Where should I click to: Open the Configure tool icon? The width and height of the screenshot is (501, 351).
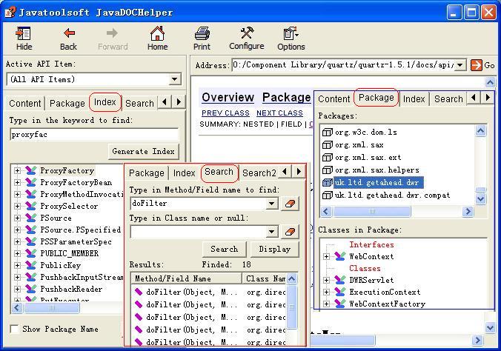(246, 34)
